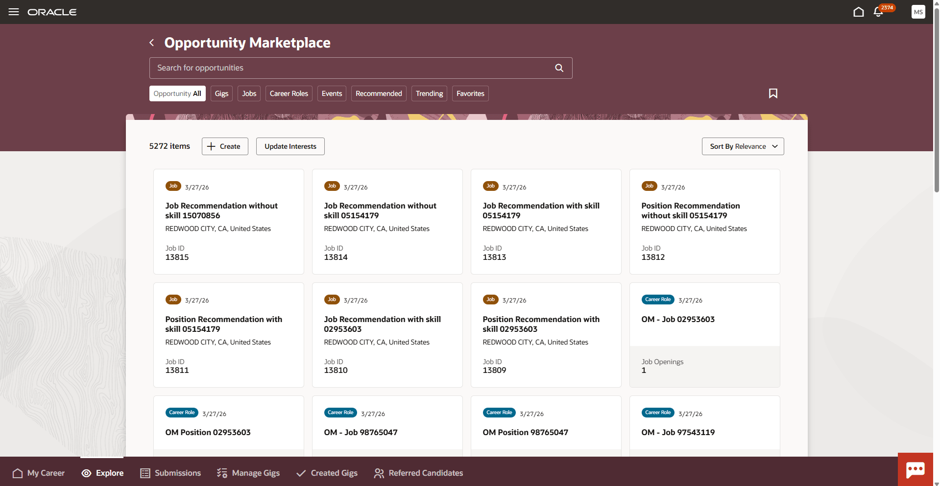Click the 5272 items count
The height and width of the screenshot is (486, 940).
169,146
